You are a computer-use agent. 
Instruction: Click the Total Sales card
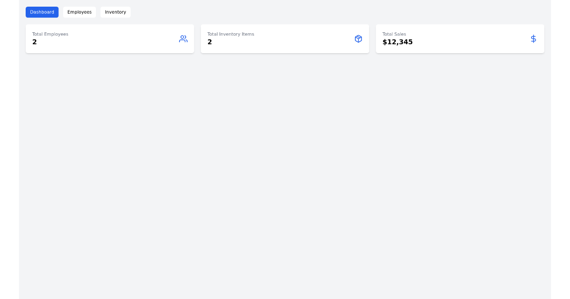click(460, 38)
